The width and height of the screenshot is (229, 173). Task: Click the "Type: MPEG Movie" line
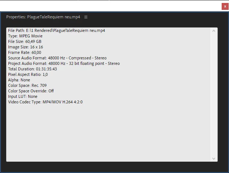coord(25,36)
